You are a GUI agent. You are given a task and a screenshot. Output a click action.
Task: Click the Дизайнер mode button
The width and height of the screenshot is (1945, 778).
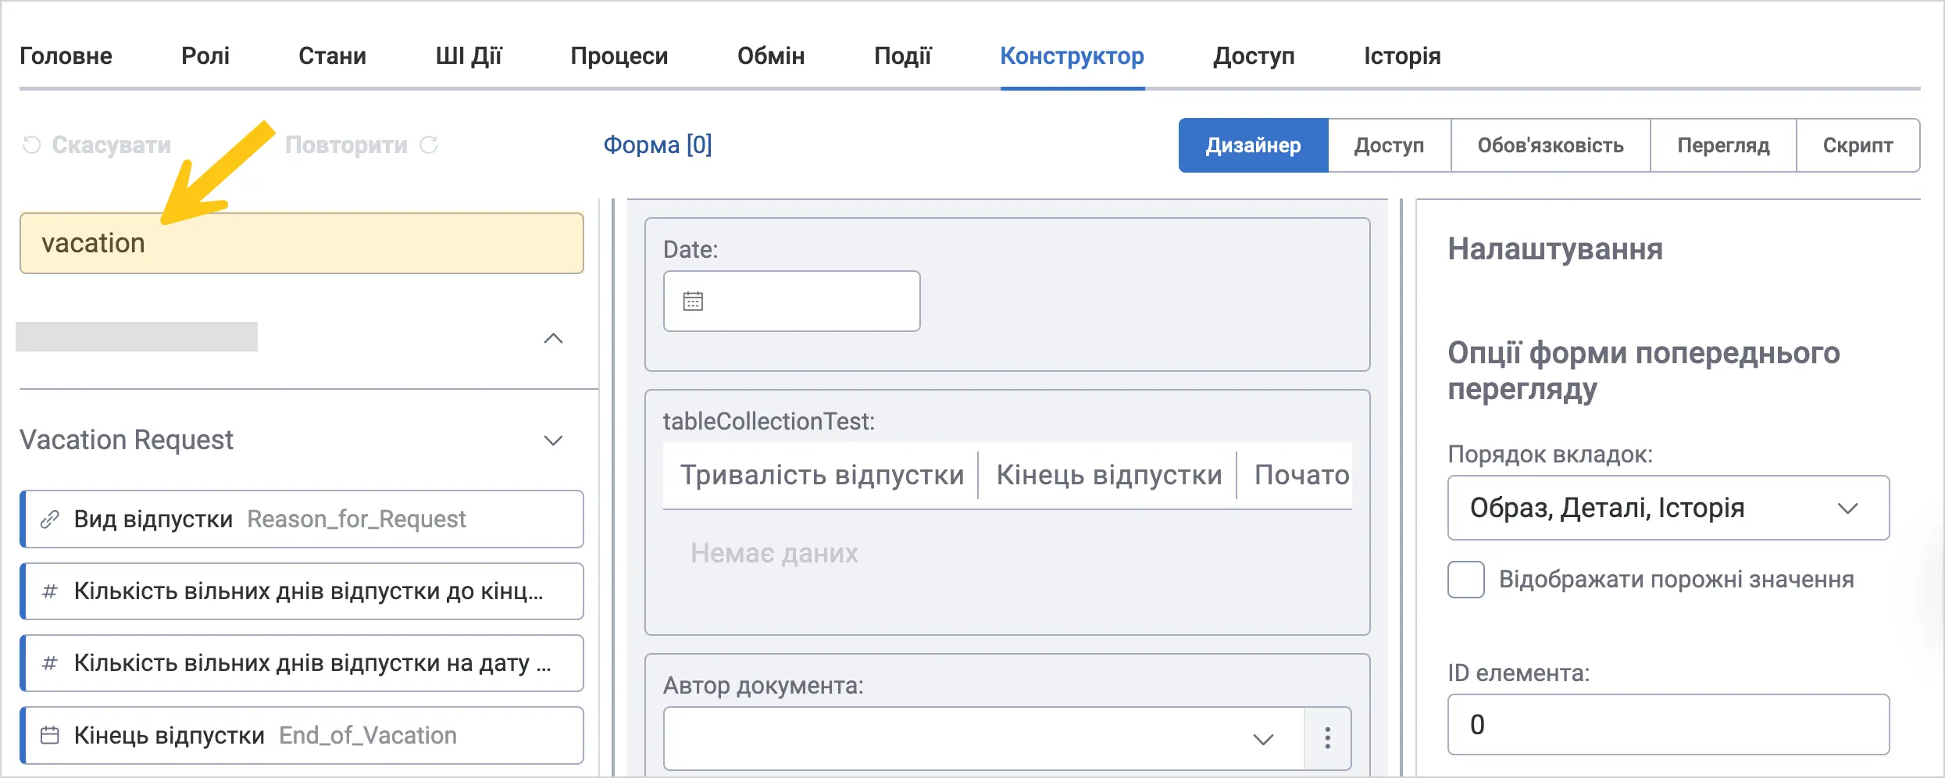(x=1254, y=145)
